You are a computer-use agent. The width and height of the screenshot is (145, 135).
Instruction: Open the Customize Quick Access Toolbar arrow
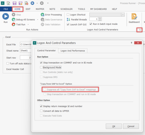click(x=48, y=3)
